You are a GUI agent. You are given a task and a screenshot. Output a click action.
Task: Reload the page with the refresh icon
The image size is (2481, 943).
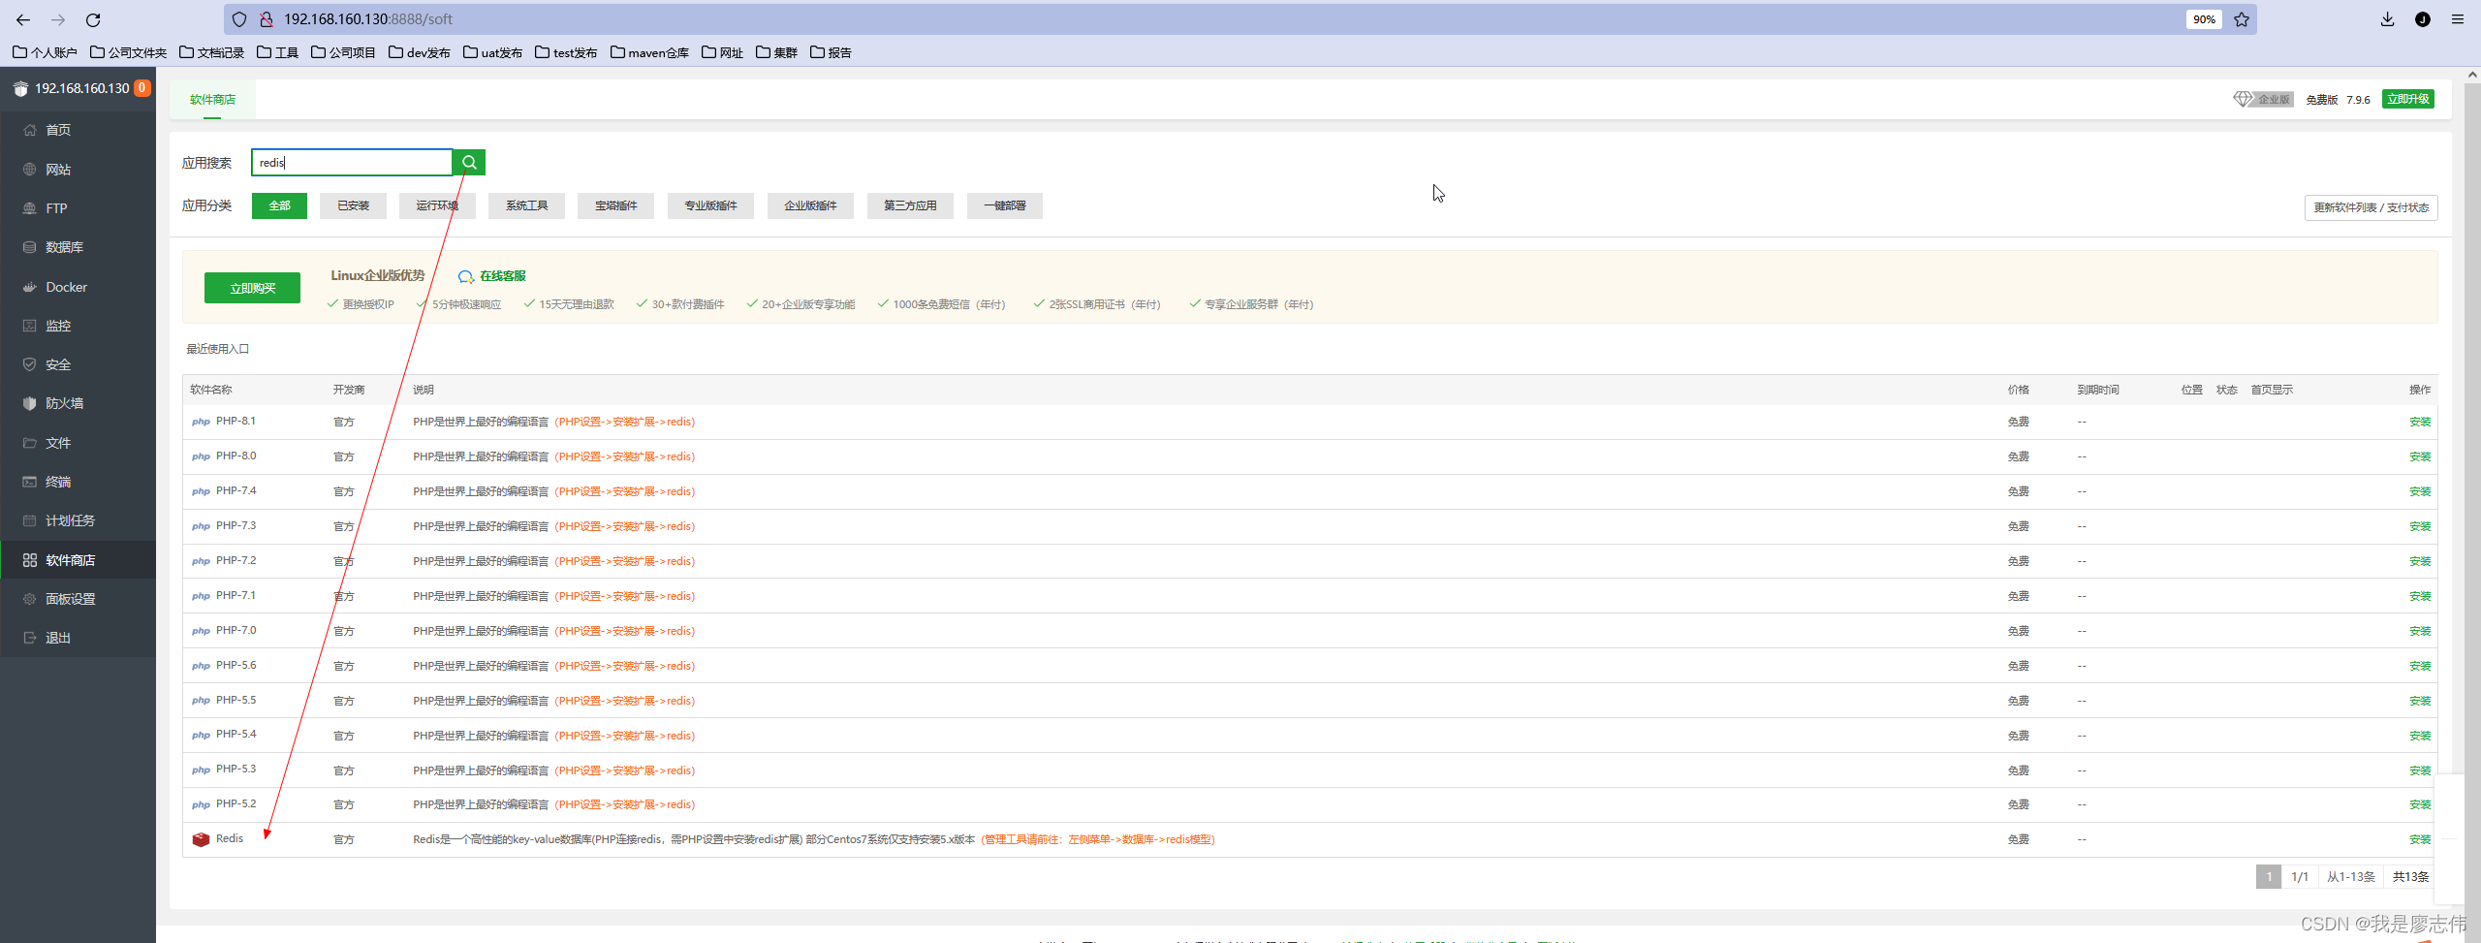(x=93, y=19)
